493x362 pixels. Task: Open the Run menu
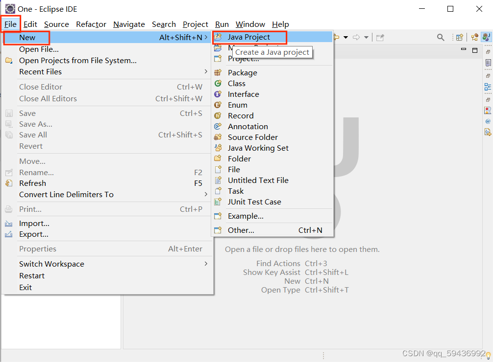(x=222, y=24)
